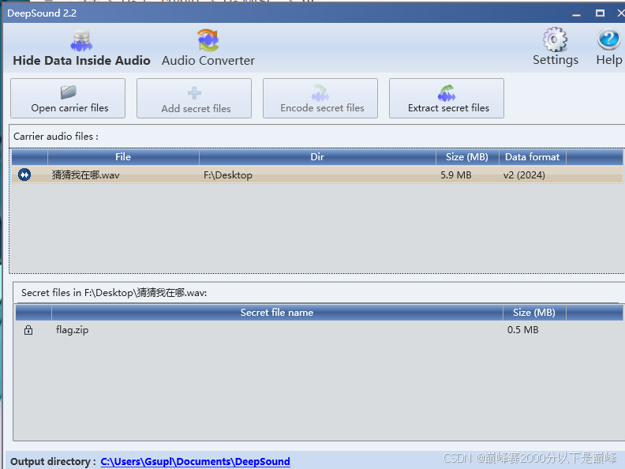The width and height of the screenshot is (625, 469).
Task: Maximize the DeepSound 2.2 window
Action: coord(600,13)
